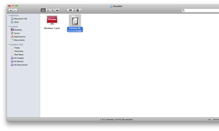
Task: Show files from Today
Action: (x=15, y=48)
